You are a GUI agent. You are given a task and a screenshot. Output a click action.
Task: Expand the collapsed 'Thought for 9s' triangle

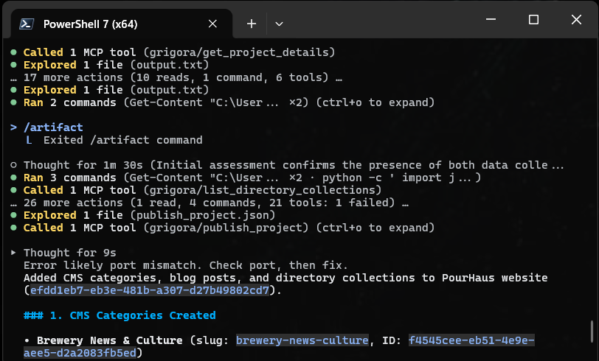13,252
